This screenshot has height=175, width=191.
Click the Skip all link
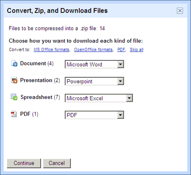pyautogui.click(x=136, y=49)
